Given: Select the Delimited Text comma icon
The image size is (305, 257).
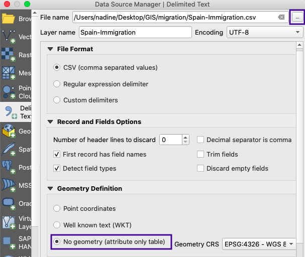Looking at the screenshot, I should pos(11,112).
